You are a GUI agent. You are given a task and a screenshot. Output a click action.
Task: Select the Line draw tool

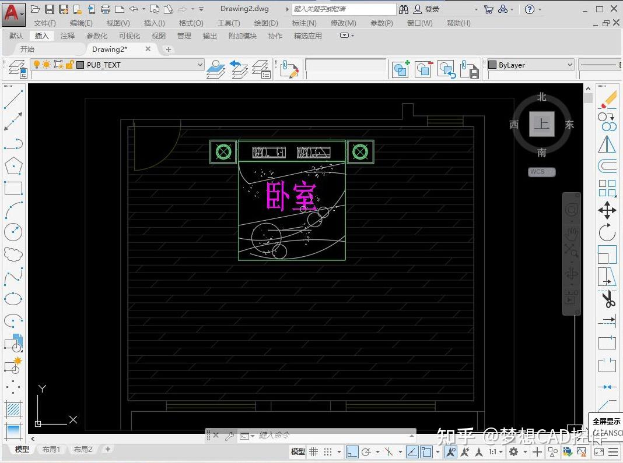[x=13, y=99]
